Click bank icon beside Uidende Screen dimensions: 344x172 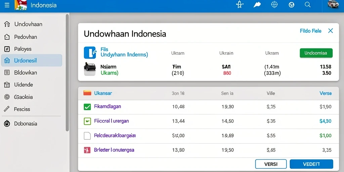pos(7,85)
